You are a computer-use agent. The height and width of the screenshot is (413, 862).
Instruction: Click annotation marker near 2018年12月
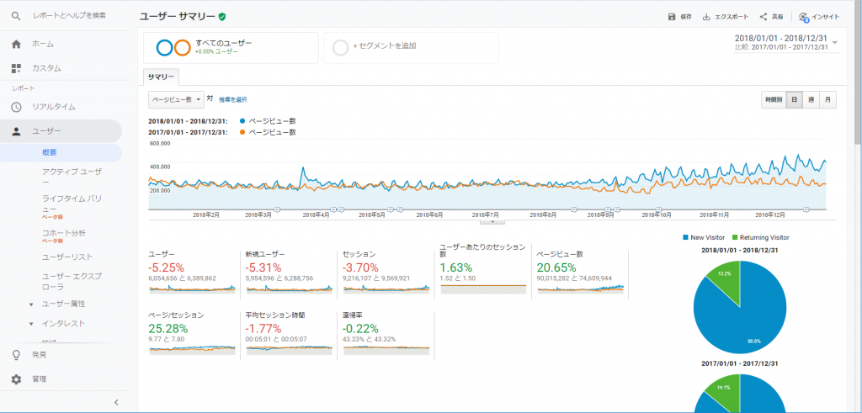click(806, 209)
